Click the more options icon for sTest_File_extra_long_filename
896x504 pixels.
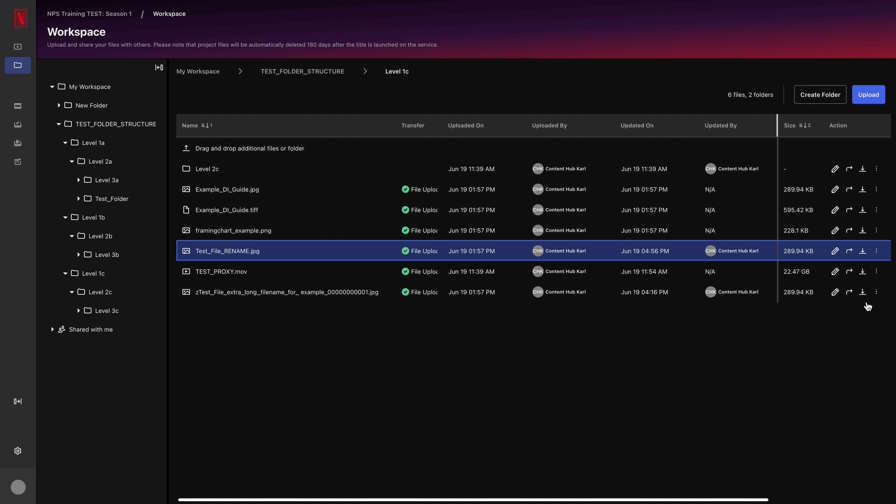click(876, 292)
